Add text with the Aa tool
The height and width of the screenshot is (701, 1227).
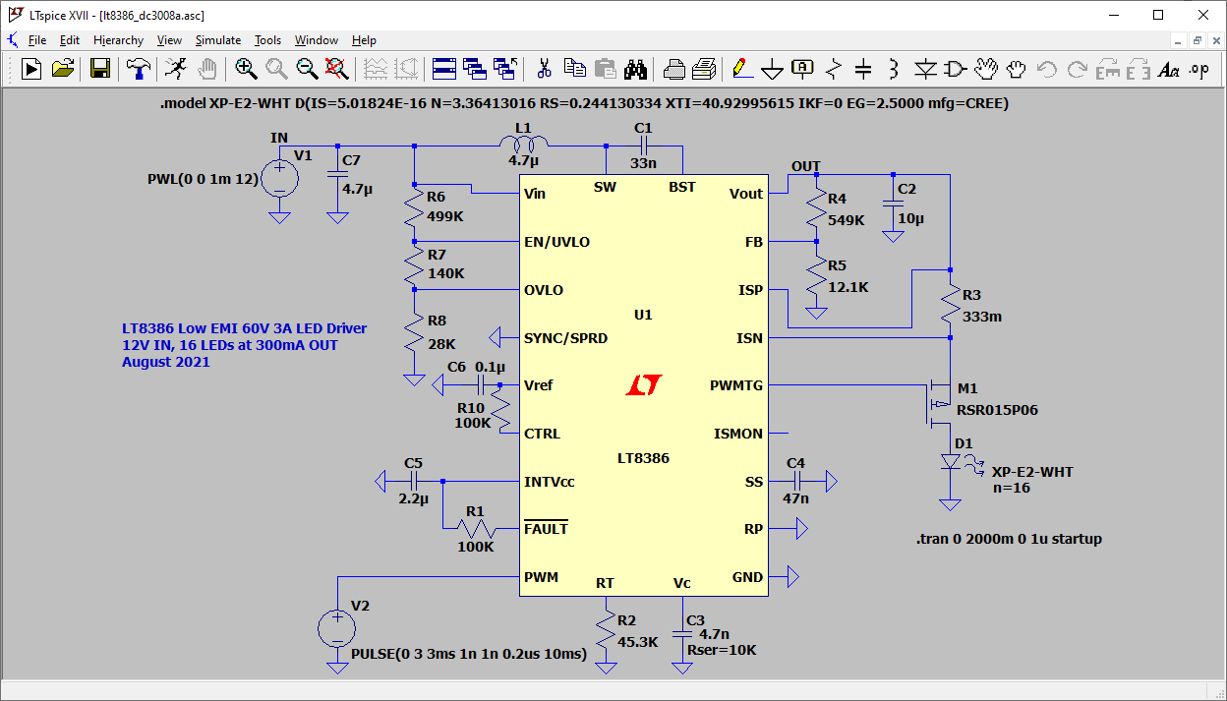[1169, 68]
